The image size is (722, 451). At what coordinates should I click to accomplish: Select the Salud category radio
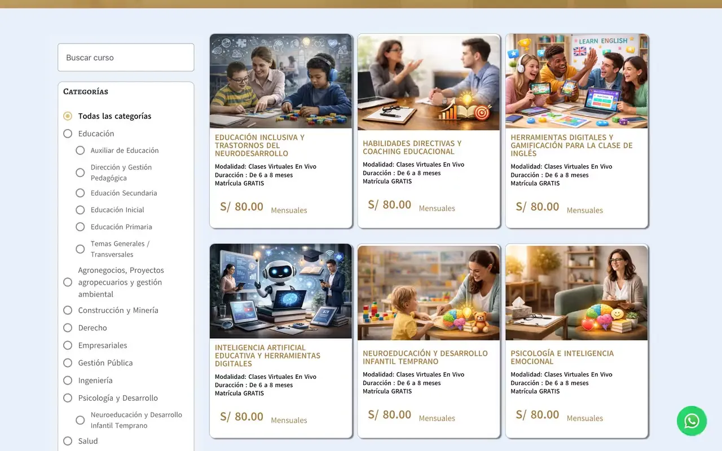point(68,441)
